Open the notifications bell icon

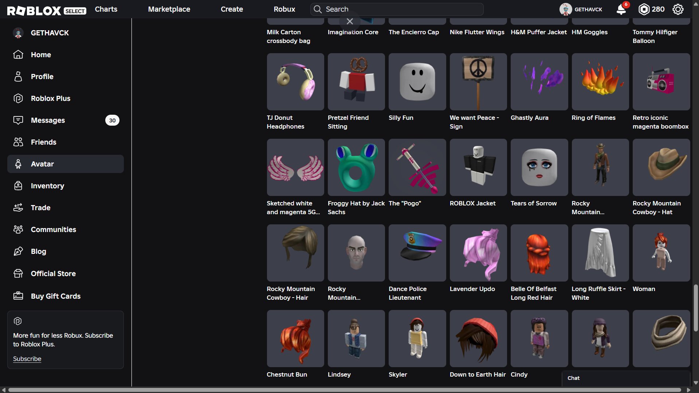coord(621,9)
